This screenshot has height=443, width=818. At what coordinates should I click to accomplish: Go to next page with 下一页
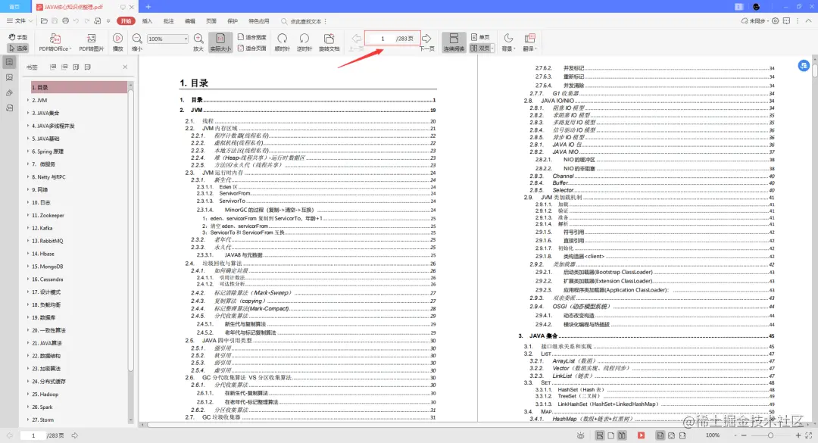426,38
